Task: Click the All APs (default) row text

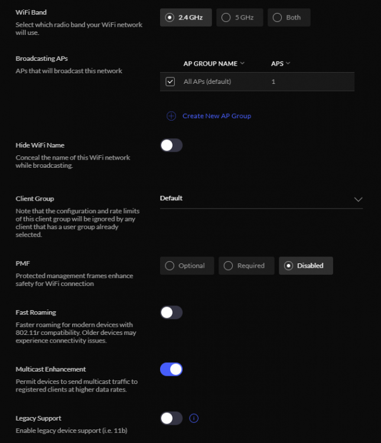Action: coord(207,82)
